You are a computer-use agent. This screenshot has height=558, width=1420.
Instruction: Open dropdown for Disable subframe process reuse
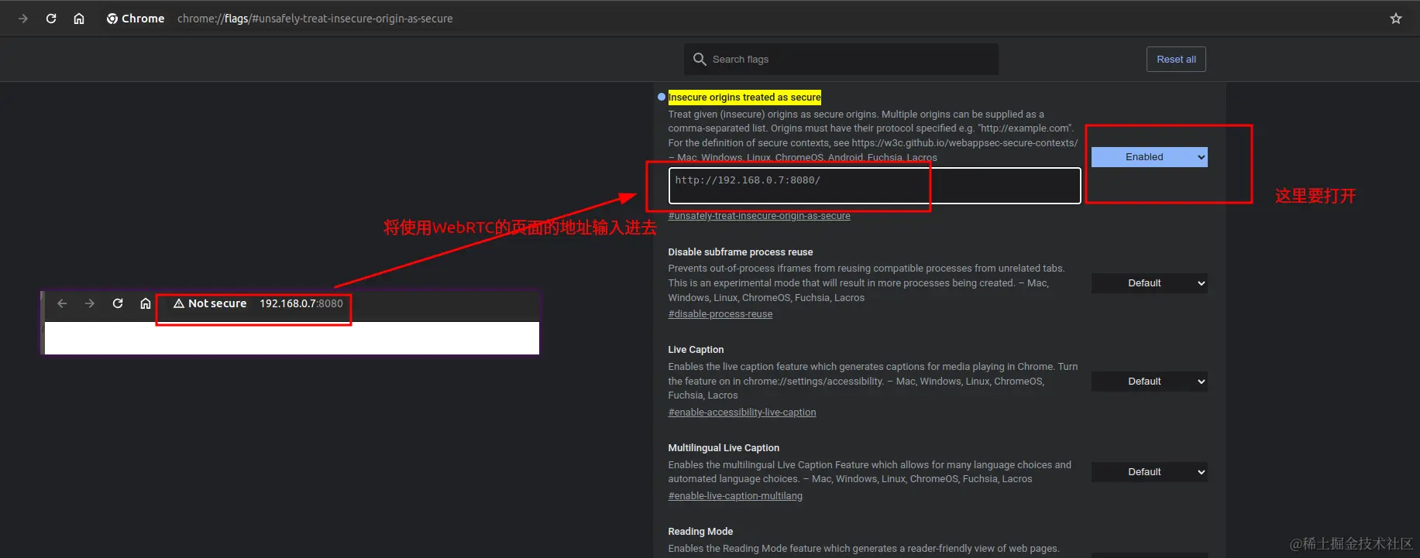coord(1150,283)
